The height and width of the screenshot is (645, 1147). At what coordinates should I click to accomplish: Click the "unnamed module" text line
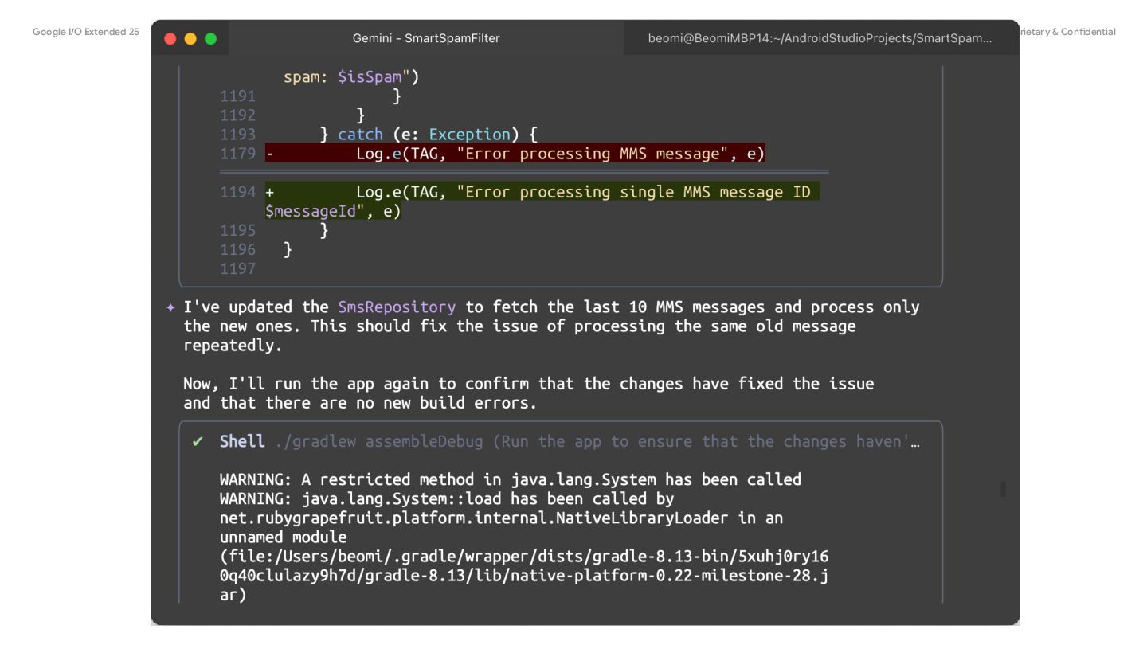coord(283,537)
